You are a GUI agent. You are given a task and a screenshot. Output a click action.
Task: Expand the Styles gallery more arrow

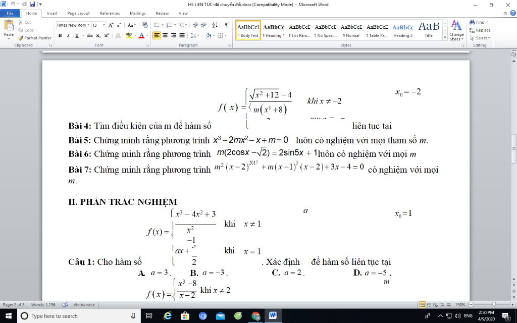click(445, 38)
